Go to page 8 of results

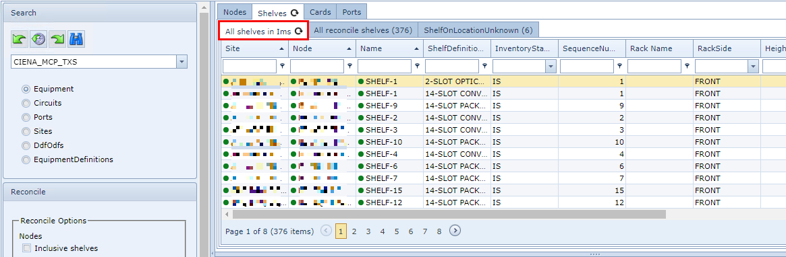(x=439, y=231)
